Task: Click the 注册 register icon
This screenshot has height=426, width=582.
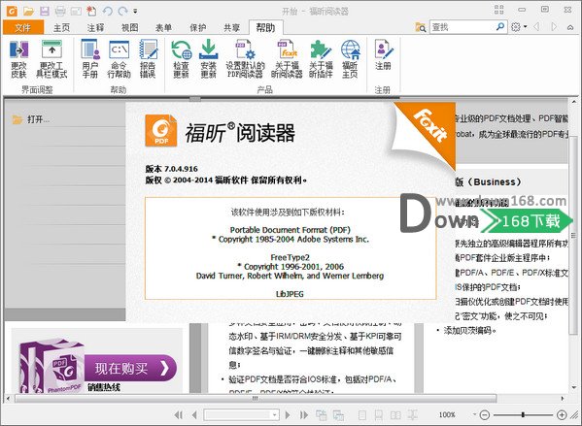Action: [x=383, y=55]
